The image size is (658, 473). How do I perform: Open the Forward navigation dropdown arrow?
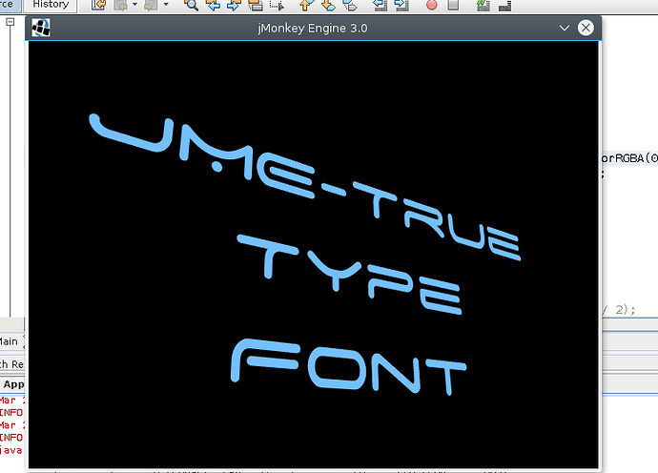pyautogui.click(x=167, y=5)
